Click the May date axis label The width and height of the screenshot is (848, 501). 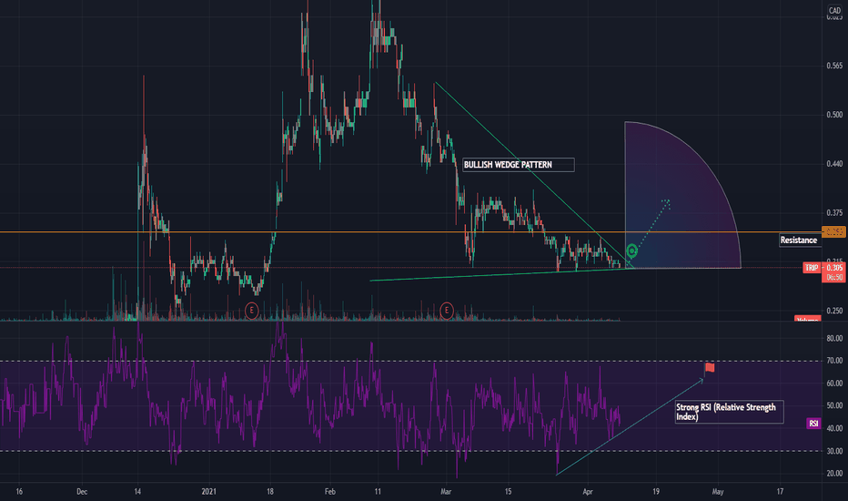[x=718, y=492]
